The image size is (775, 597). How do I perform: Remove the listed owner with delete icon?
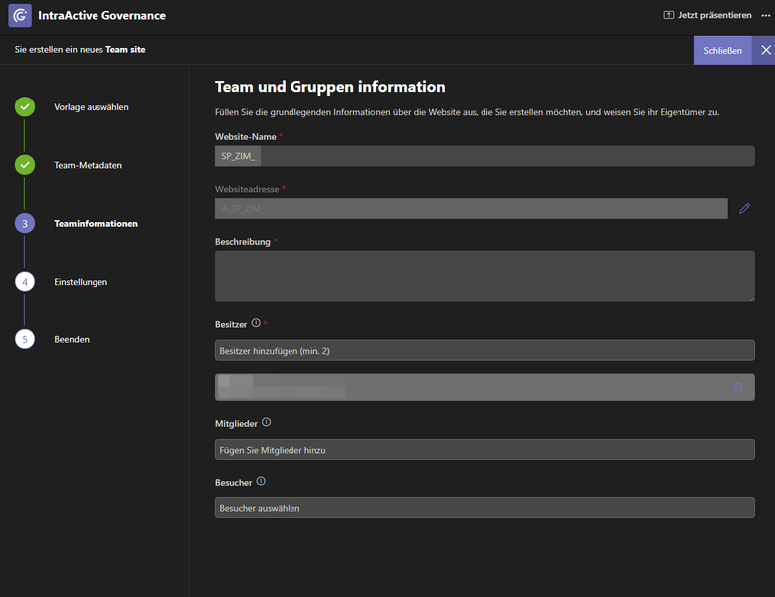[737, 387]
